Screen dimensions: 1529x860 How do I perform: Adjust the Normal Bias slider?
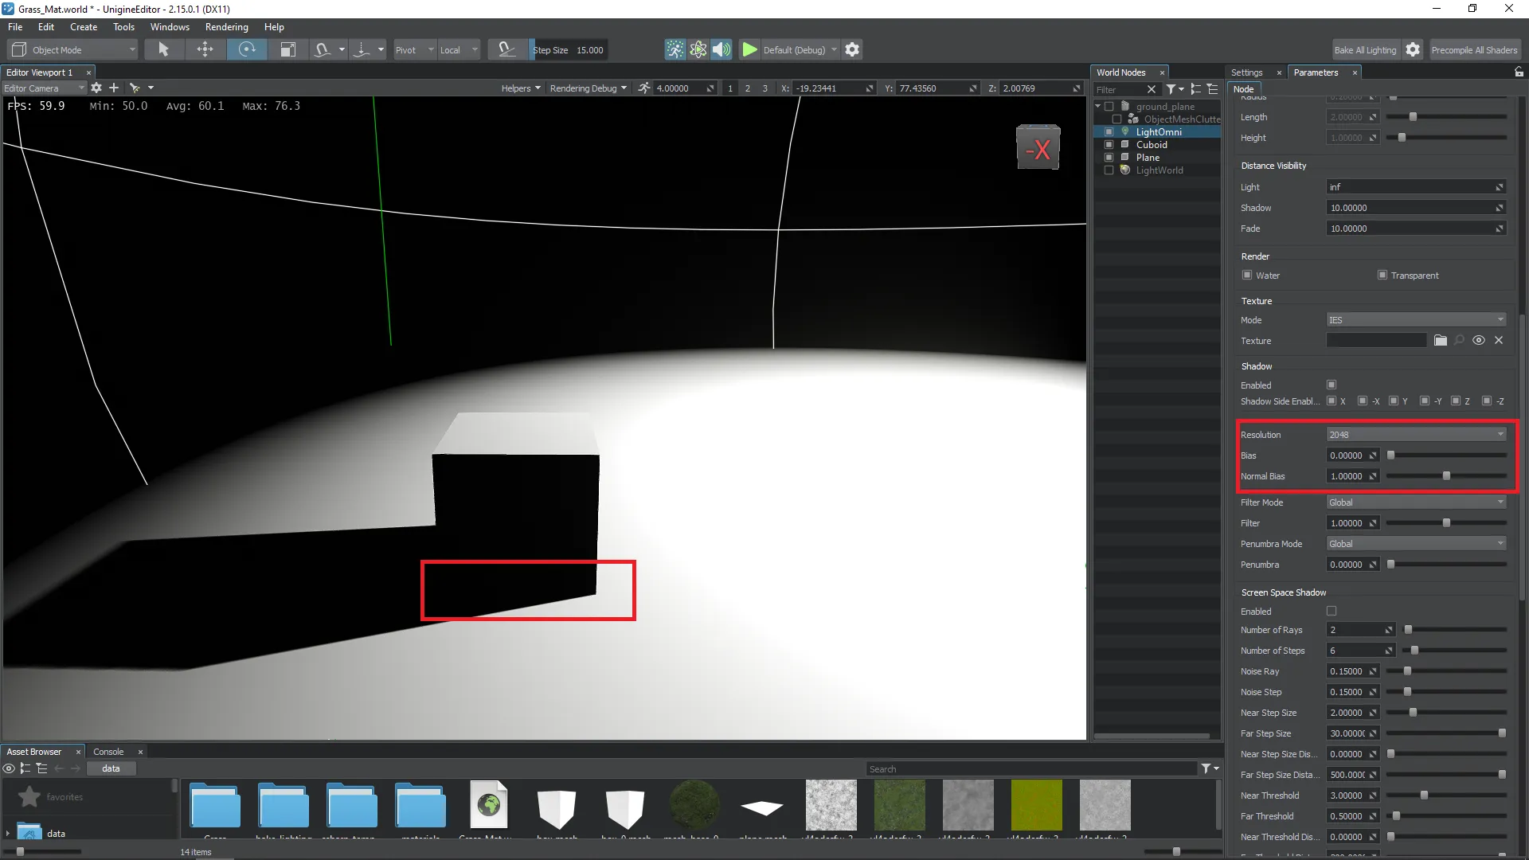click(1446, 475)
